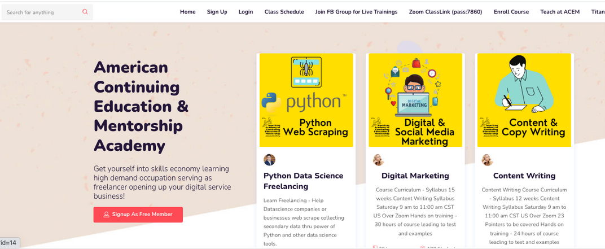Click the magnifier search icon

(x=85, y=12)
